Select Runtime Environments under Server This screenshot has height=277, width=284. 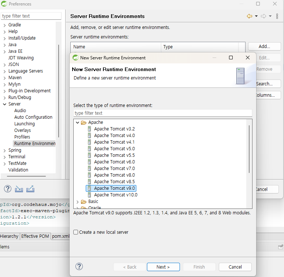[x=34, y=144]
